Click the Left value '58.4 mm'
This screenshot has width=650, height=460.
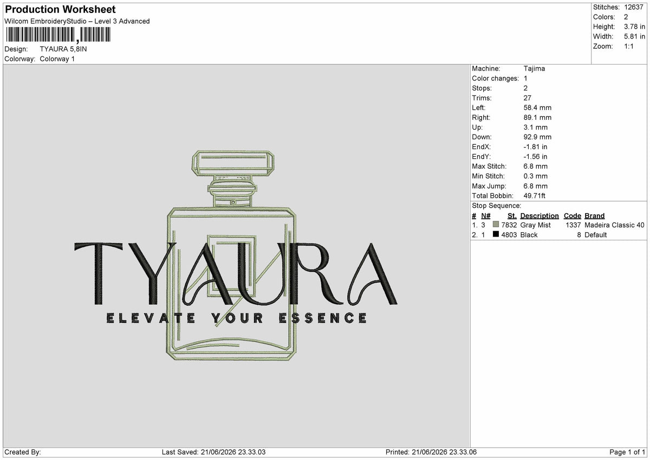pyautogui.click(x=537, y=107)
